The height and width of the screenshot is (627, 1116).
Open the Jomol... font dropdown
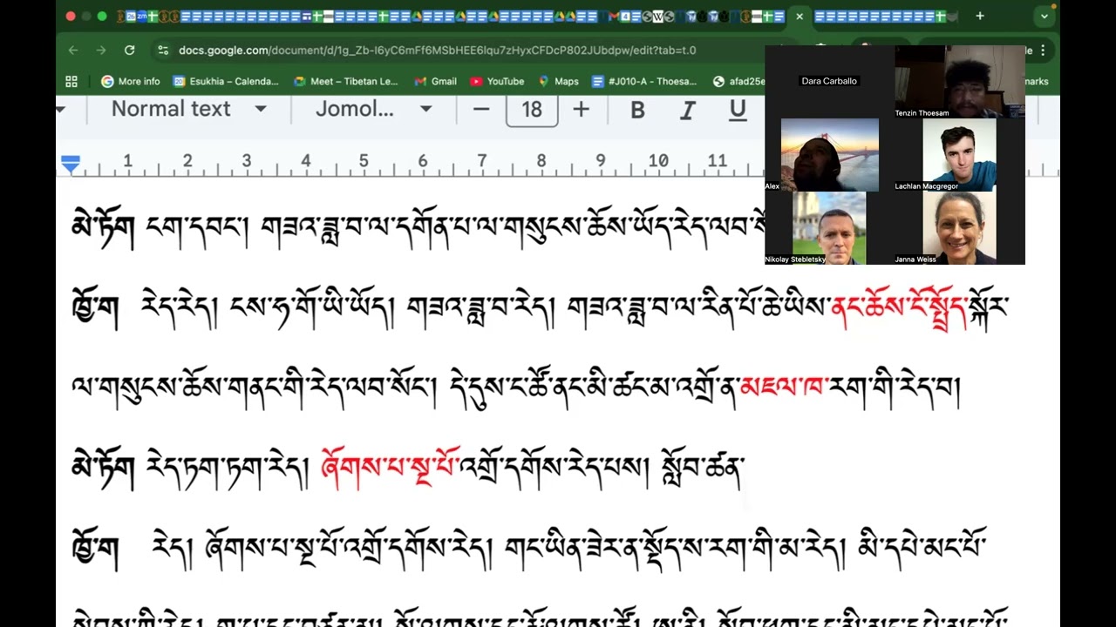point(373,109)
